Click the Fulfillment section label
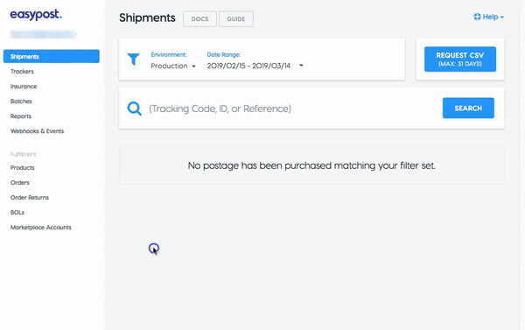 (23, 154)
